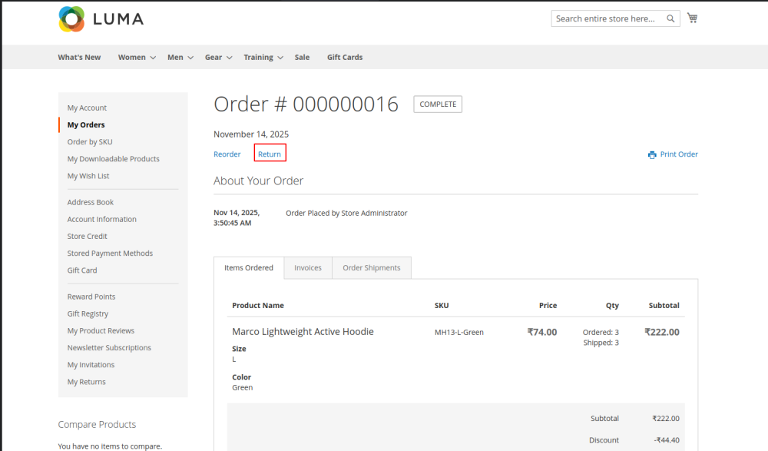This screenshot has height=451, width=768.
Task: Click the Print Order printer icon
Action: pos(652,154)
